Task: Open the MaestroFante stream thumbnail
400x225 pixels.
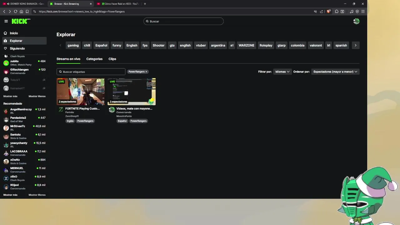Action: click(x=132, y=92)
